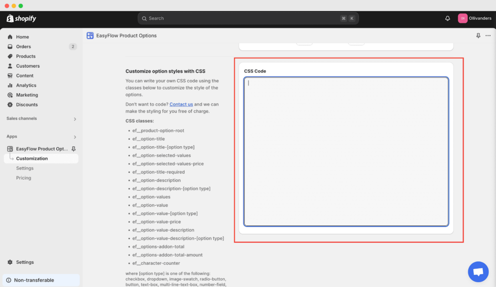Click inside the CSS Code textarea
The width and height of the screenshot is (496, 287).
[x=346, y=151]
